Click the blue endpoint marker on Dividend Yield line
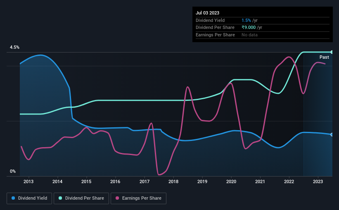 click(332, 135)
